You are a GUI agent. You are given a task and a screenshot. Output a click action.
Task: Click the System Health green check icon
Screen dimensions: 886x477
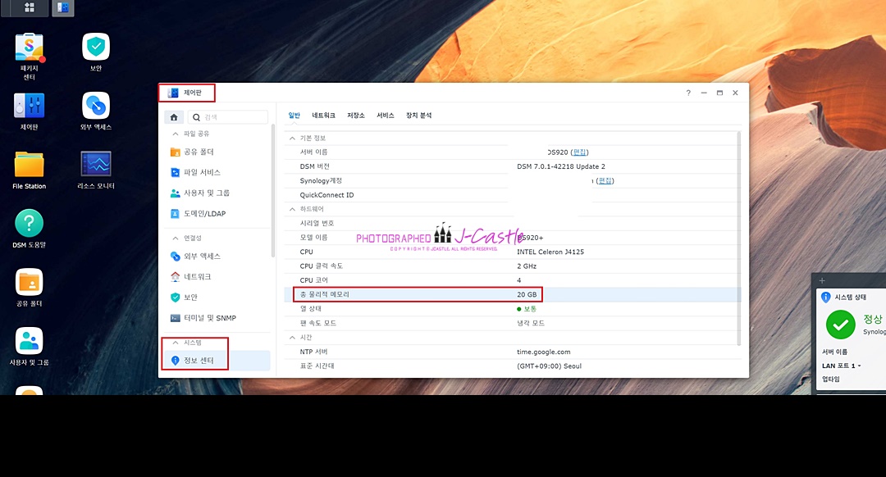(841, 325)
